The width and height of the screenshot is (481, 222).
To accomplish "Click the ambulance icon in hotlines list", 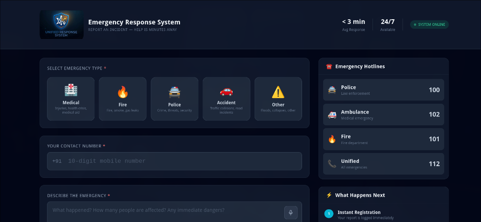I will [x=332, y=115].
